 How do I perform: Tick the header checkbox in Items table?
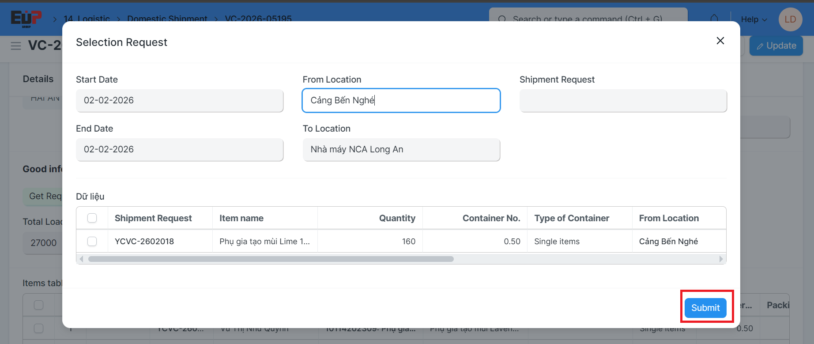tap(39, 305)
